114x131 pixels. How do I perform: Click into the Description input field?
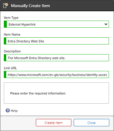56,58
